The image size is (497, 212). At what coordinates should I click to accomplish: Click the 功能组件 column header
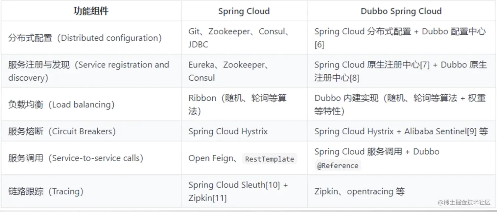[x=91, y=11]
